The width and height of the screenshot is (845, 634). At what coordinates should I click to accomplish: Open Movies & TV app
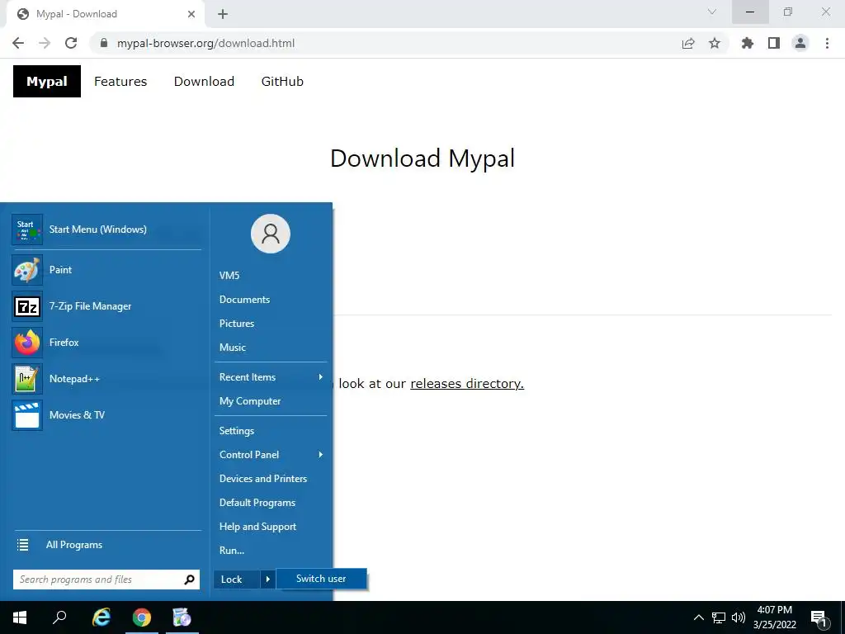tap(77, 414)
